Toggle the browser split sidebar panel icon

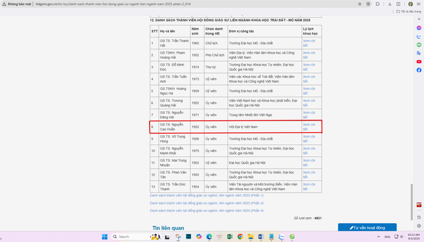click(x=399, y=4)
